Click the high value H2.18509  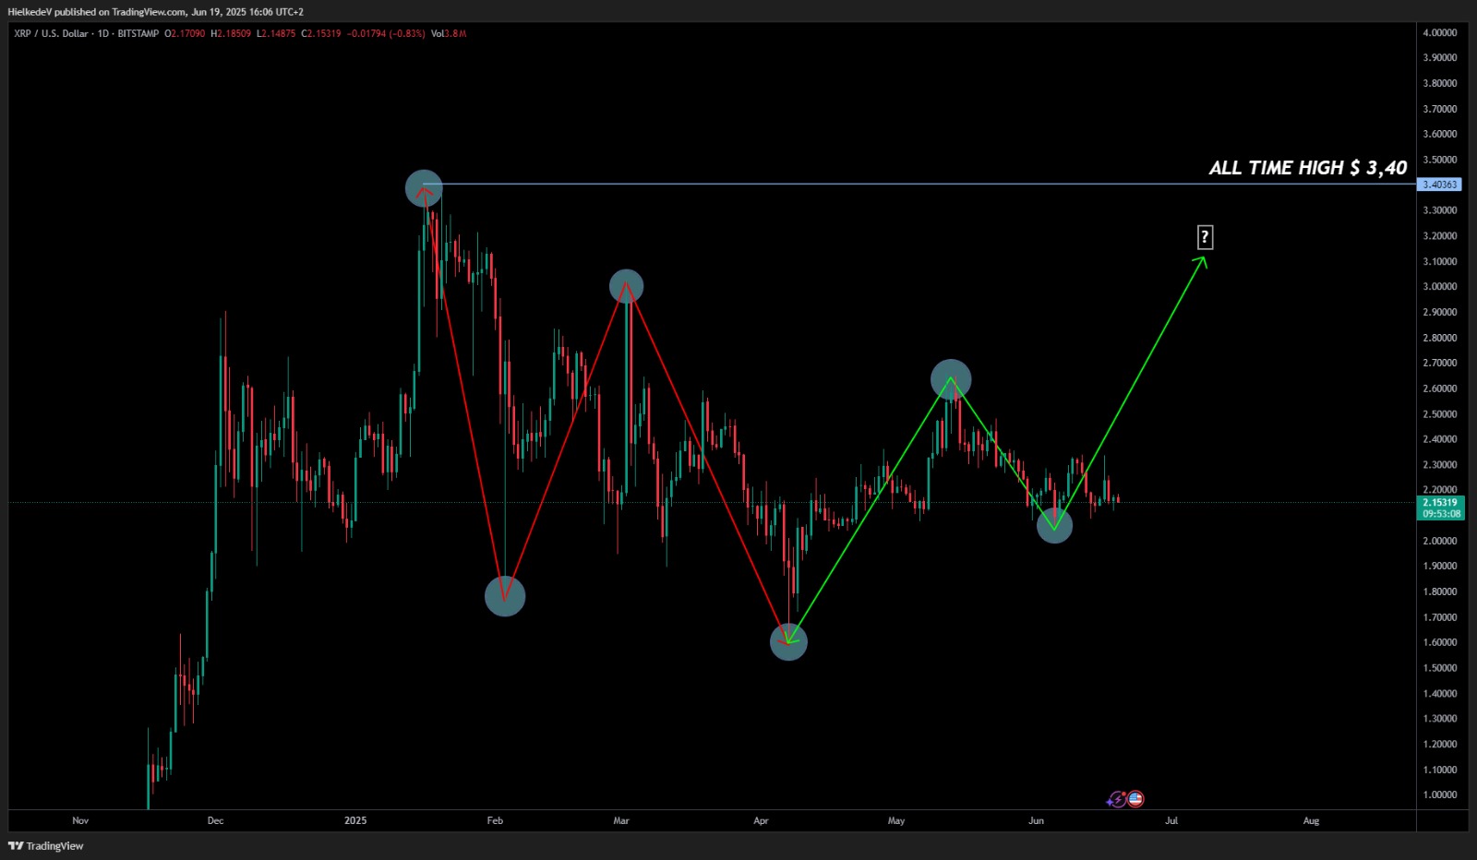point(231,33)
